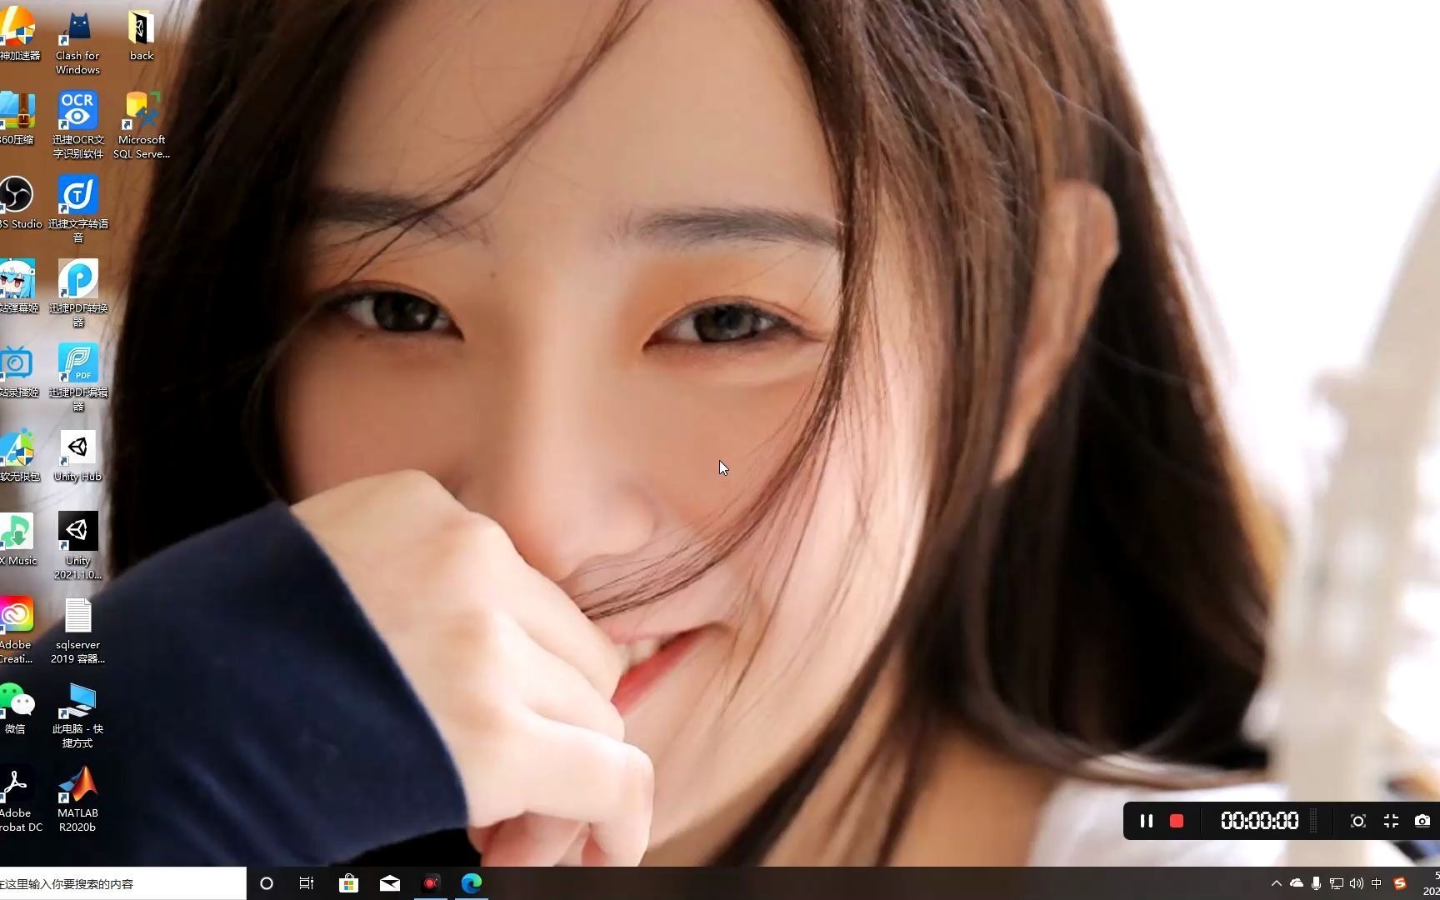Select 迅捷PDF转换器 desktop icon
1440x900 pixels.
click(77, 292)
